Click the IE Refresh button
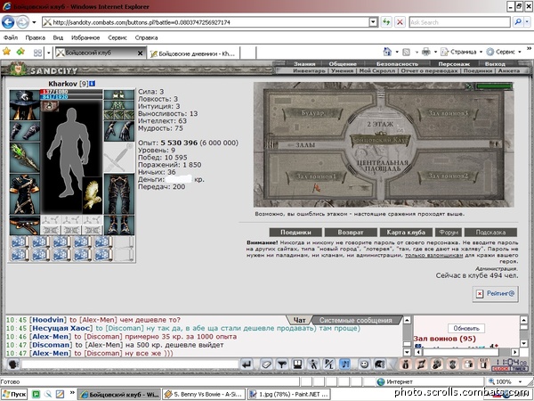 pos(386,22)
